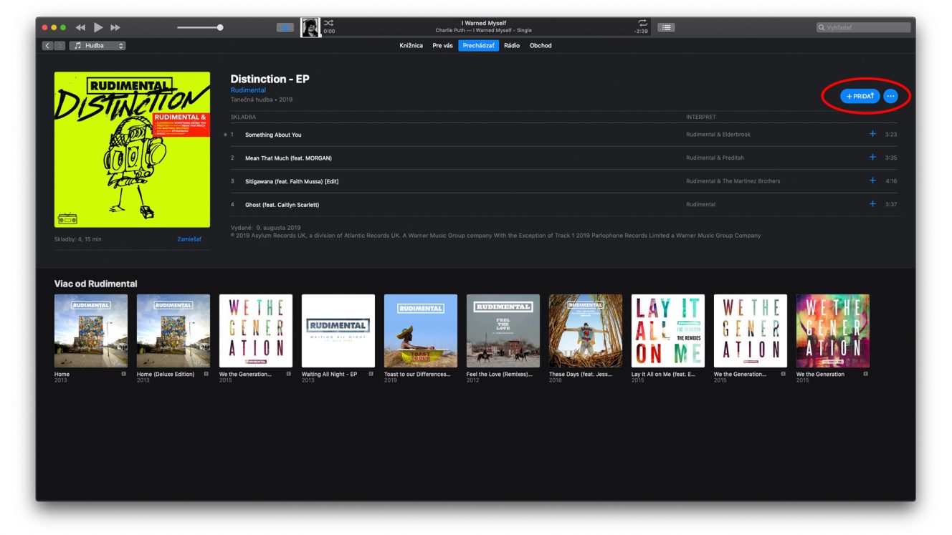952x535 pixels.
Task: Open the These Days album cover
Action: pos(586,331)
